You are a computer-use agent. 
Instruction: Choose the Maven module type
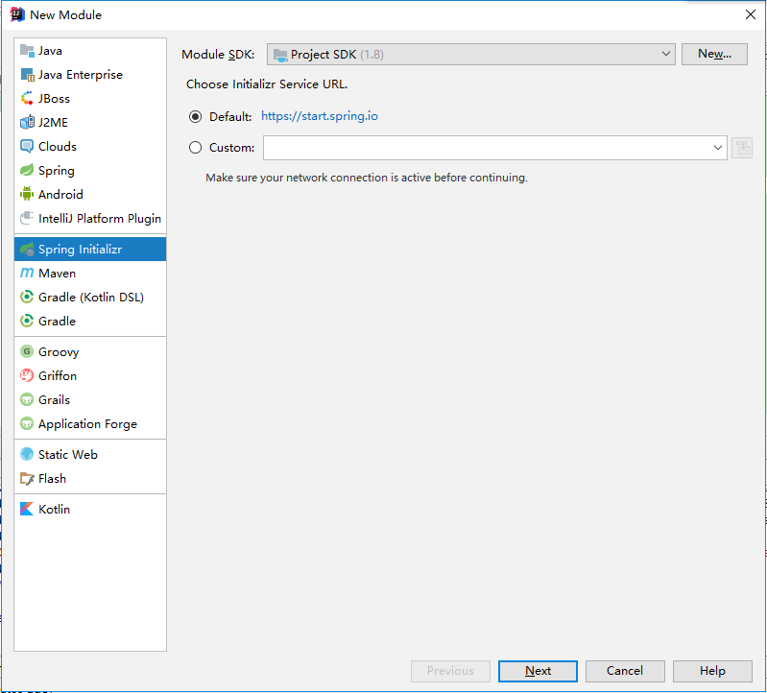coord(90,273)
